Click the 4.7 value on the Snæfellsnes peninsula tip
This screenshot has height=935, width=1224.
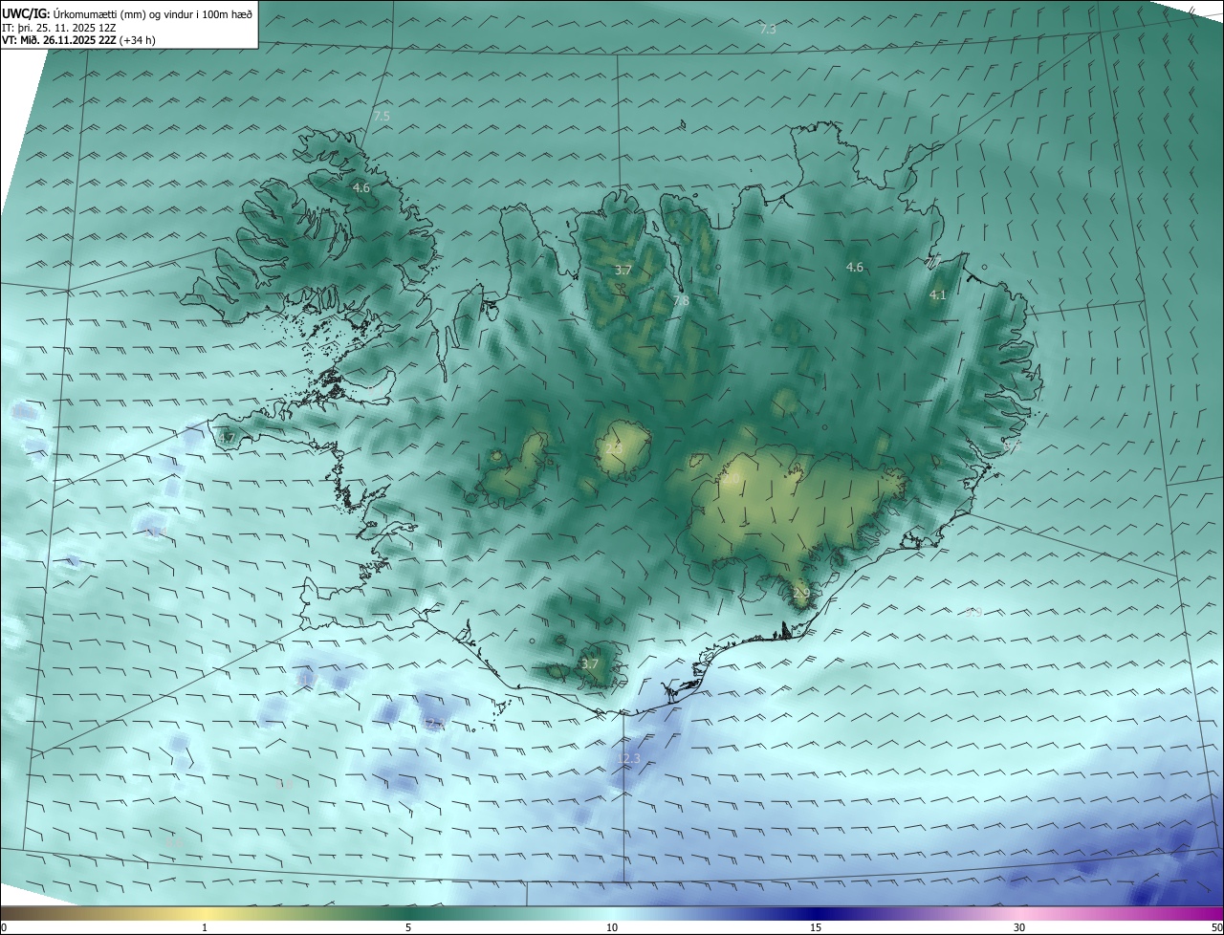click(x=227, y=438)
